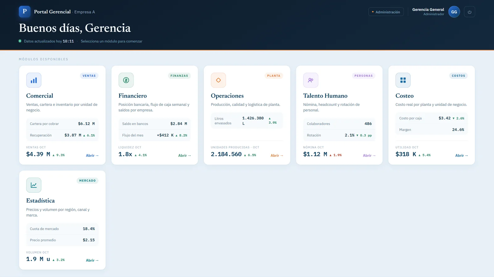
Task: Click the $4.39 M ventas figure
Action: tap(38, 154)
